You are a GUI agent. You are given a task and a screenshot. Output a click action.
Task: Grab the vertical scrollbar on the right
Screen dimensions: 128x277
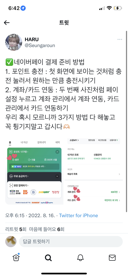coord(126,121)
